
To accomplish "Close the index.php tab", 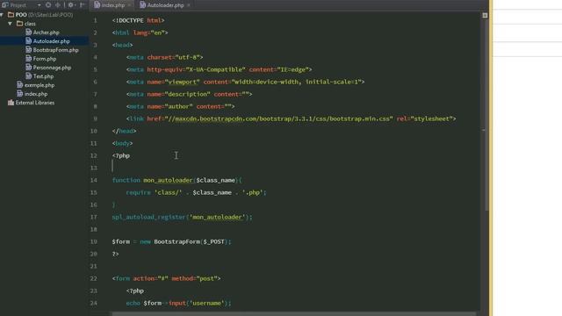I will coord(129,5).
